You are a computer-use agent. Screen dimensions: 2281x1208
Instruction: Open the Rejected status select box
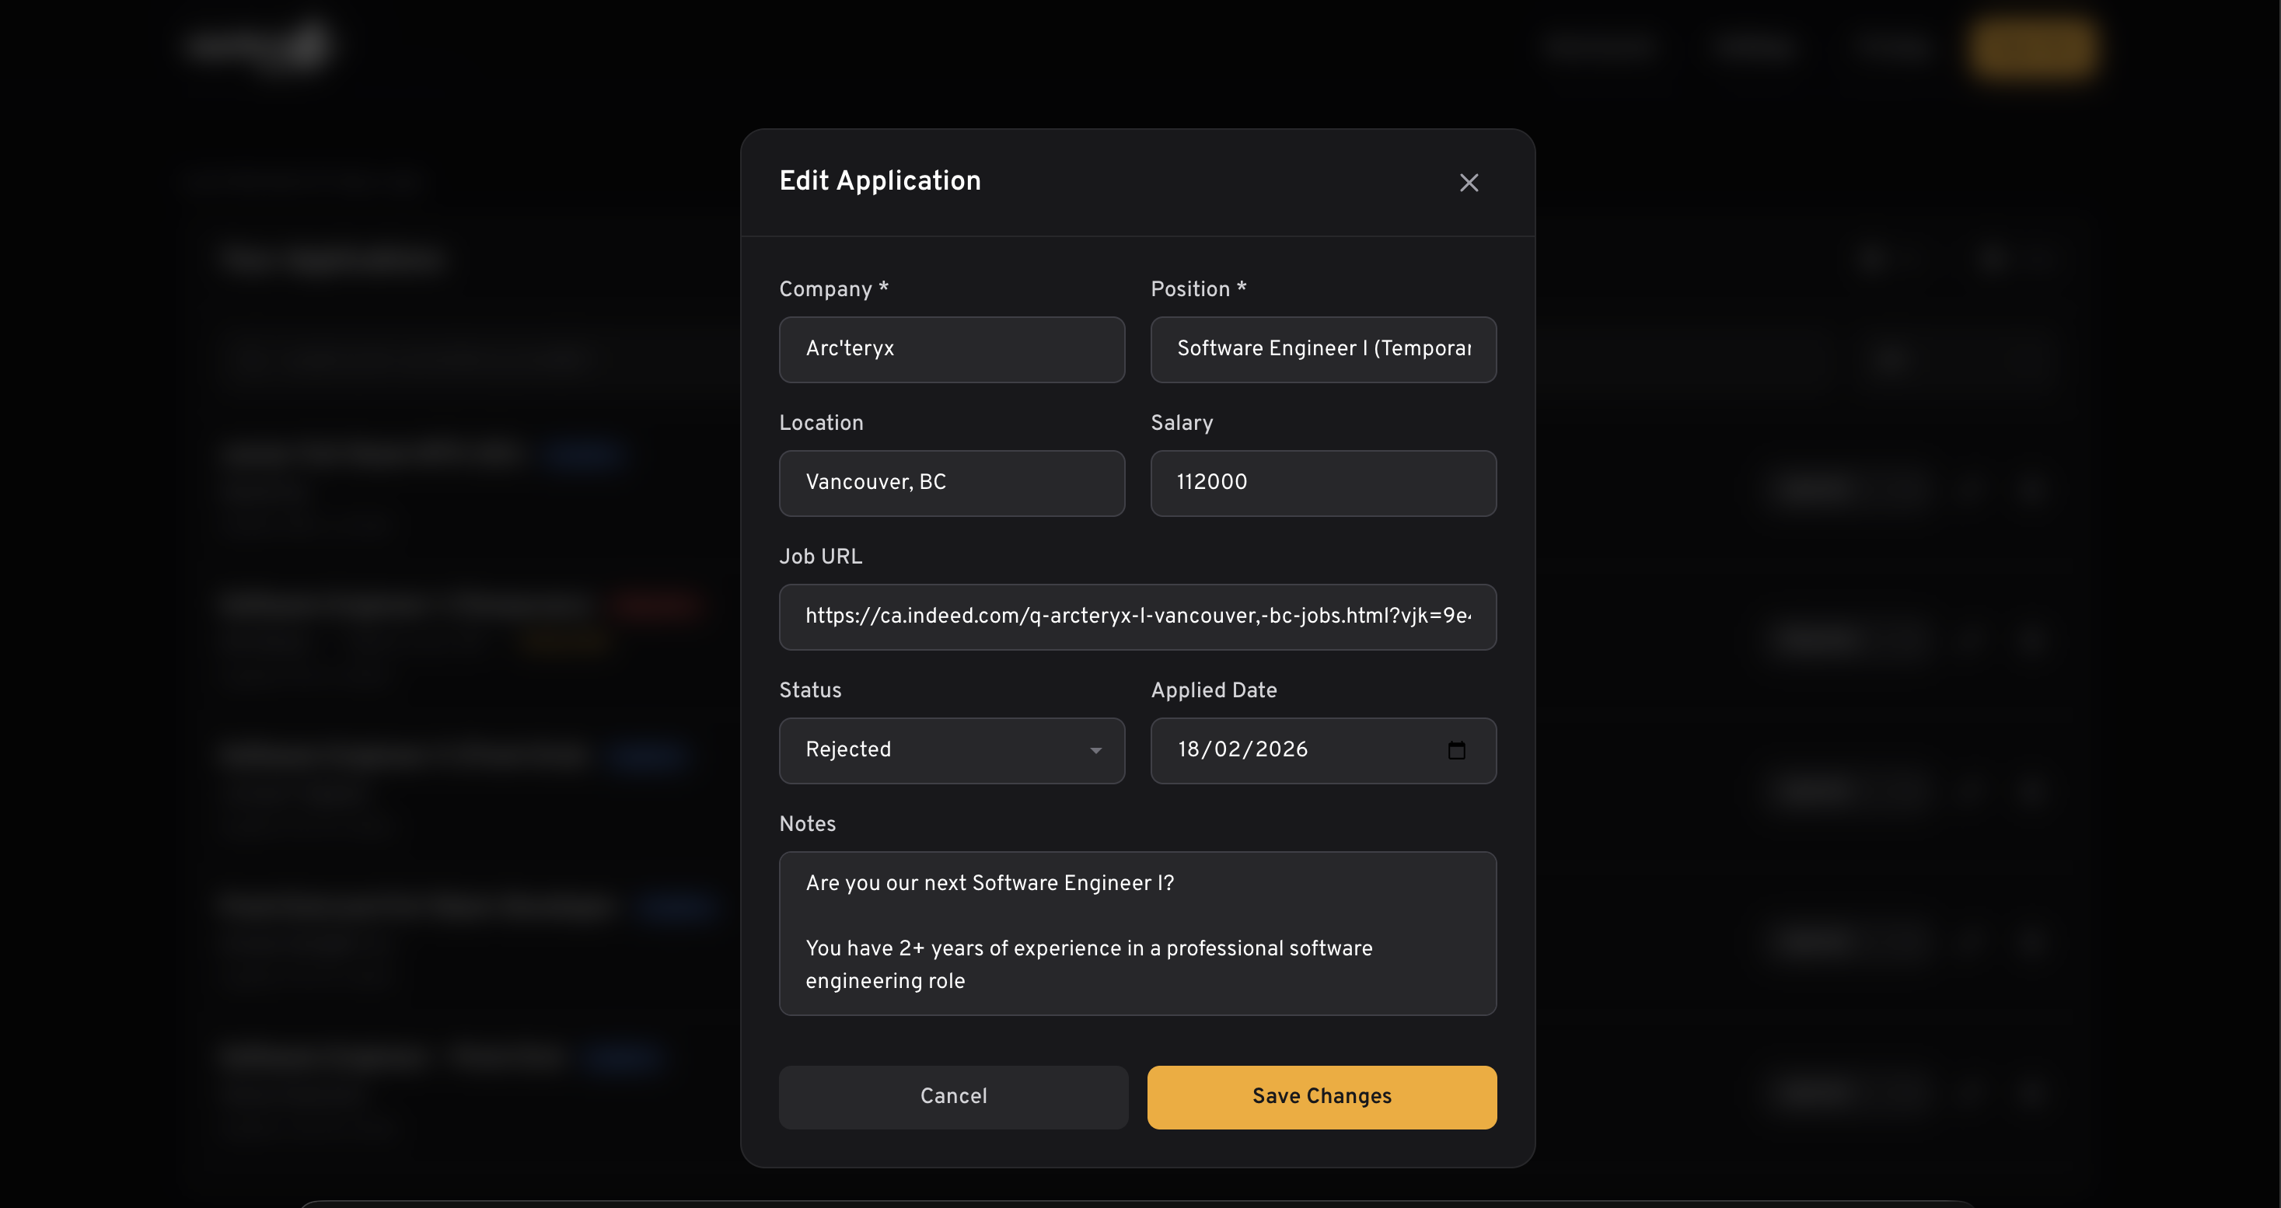(x=938, y=750)
